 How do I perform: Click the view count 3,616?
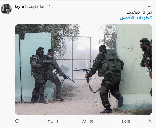pyautogui.click(x=125, y=122)
